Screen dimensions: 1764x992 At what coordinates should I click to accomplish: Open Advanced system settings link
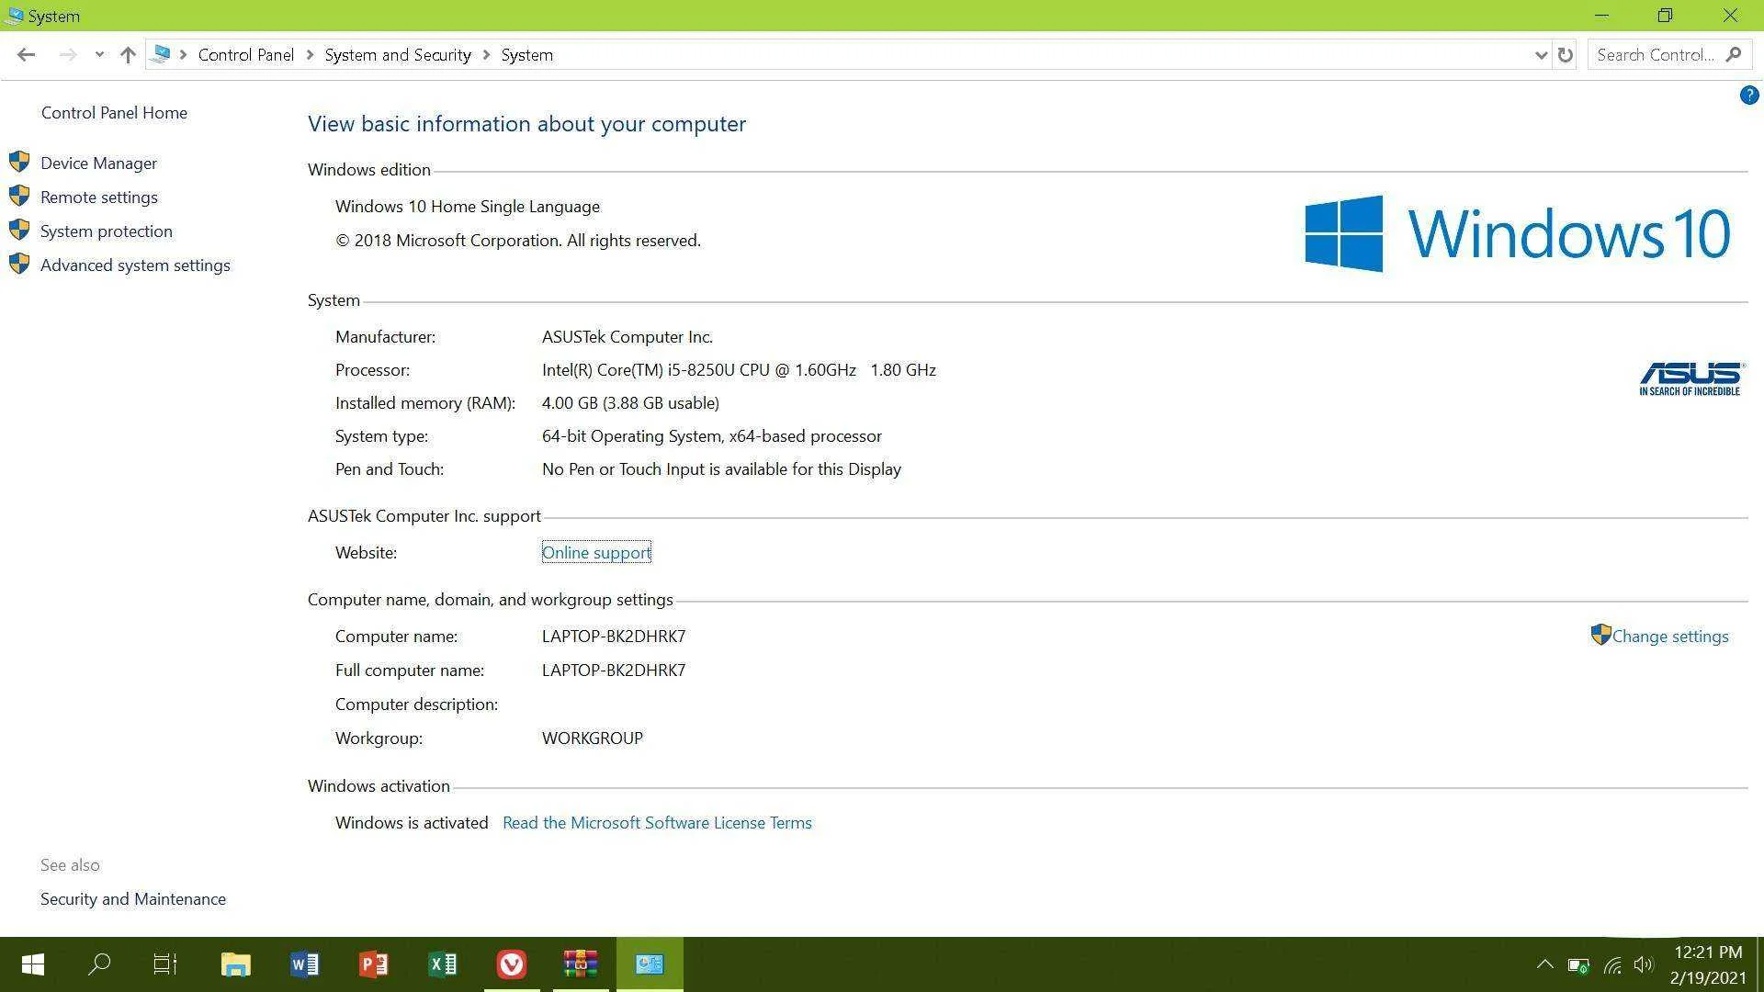click(x=135, y=265)
